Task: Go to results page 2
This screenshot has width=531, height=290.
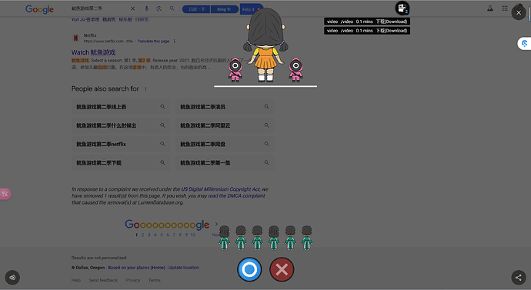Action: (x=142, y=235)
